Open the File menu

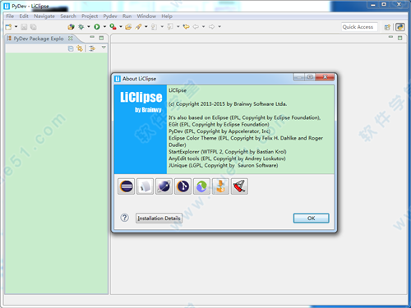[x=10, y=16]
